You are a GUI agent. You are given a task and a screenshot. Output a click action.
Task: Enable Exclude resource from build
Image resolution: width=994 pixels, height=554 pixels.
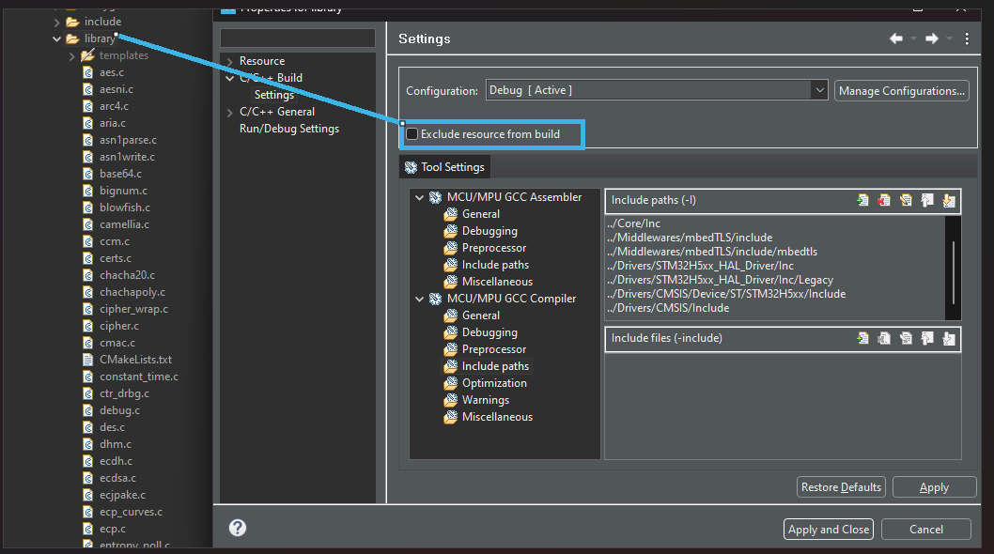coord(411,133)
